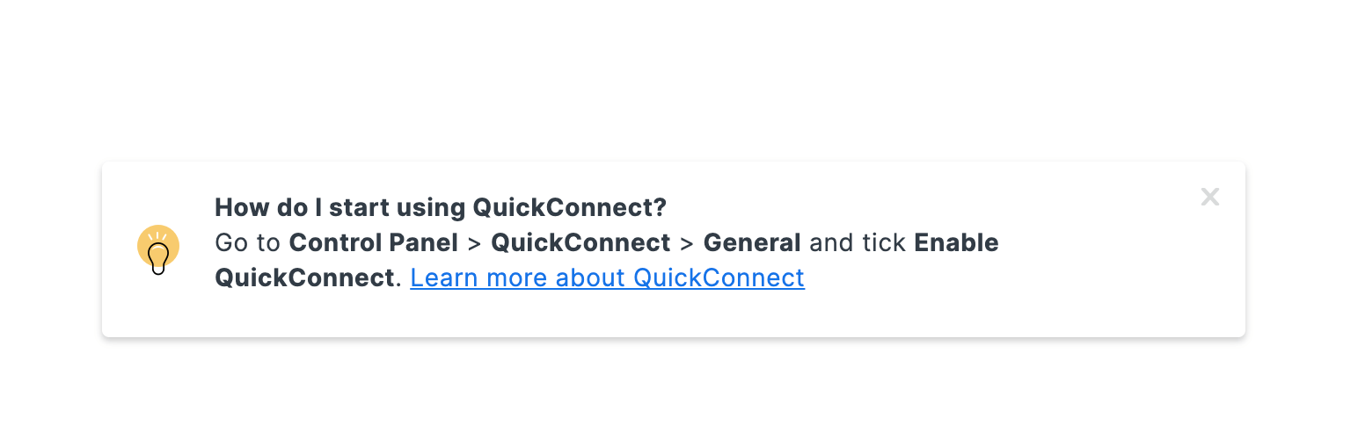Viewport: 1358px width, 425px height.
Task: Click the ">" separator after Control Panel
Action: click(475, 243)
